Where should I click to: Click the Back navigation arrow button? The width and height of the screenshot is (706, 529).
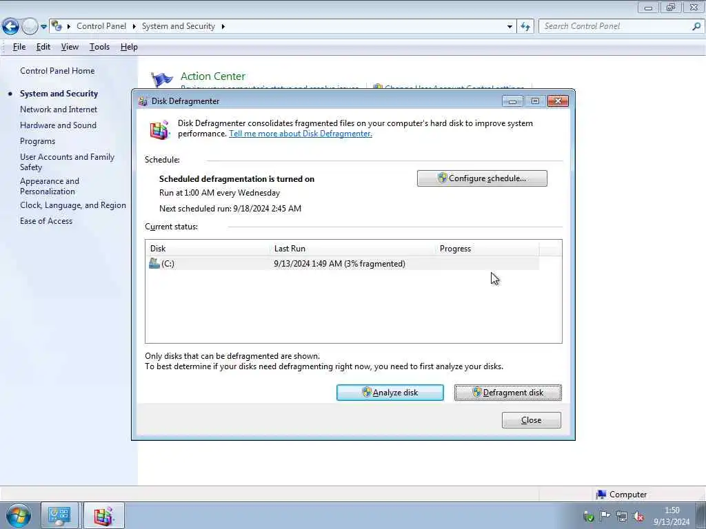click(x=10, y=27)
